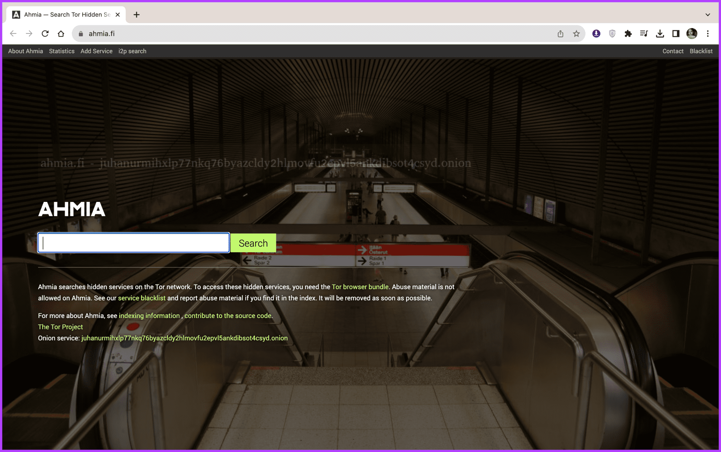Screen dimensions: 721x452
Task: Open the Blacklist page link
Action: (701, 51)
